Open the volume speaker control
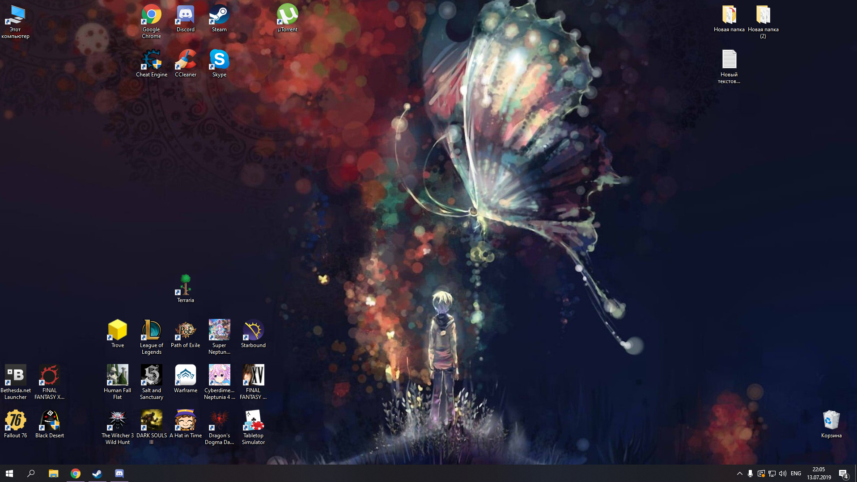857x482 pixels. point(783,474)
